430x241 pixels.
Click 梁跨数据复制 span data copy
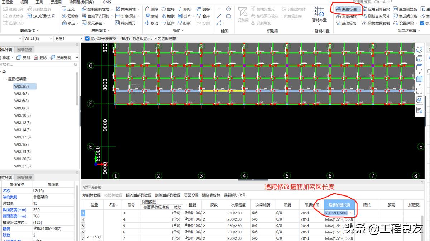pos(376,23)
